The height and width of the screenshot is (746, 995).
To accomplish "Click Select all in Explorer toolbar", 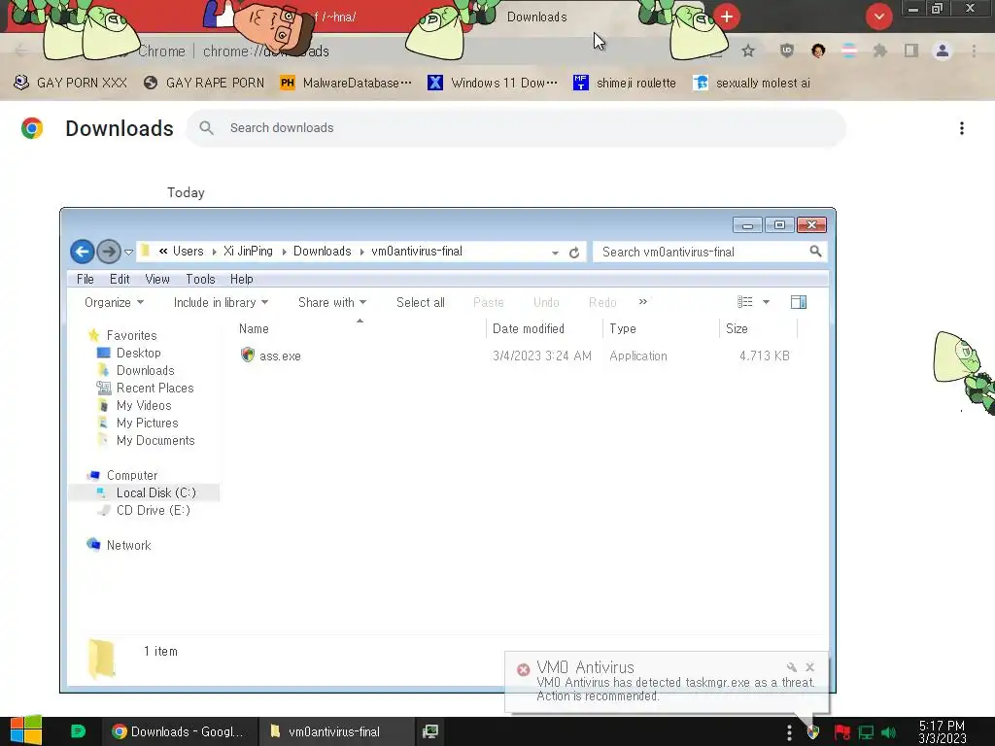I will 420,303.
